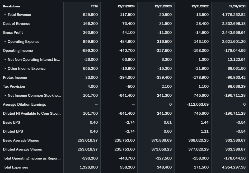Select the 12/31/2023 column header
The width and height of the screenshot is (249, 173).
(163, 6)
